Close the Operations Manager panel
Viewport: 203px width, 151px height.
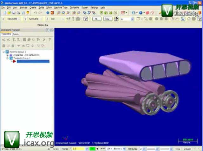pyautogui.click(x=52, y=30)
